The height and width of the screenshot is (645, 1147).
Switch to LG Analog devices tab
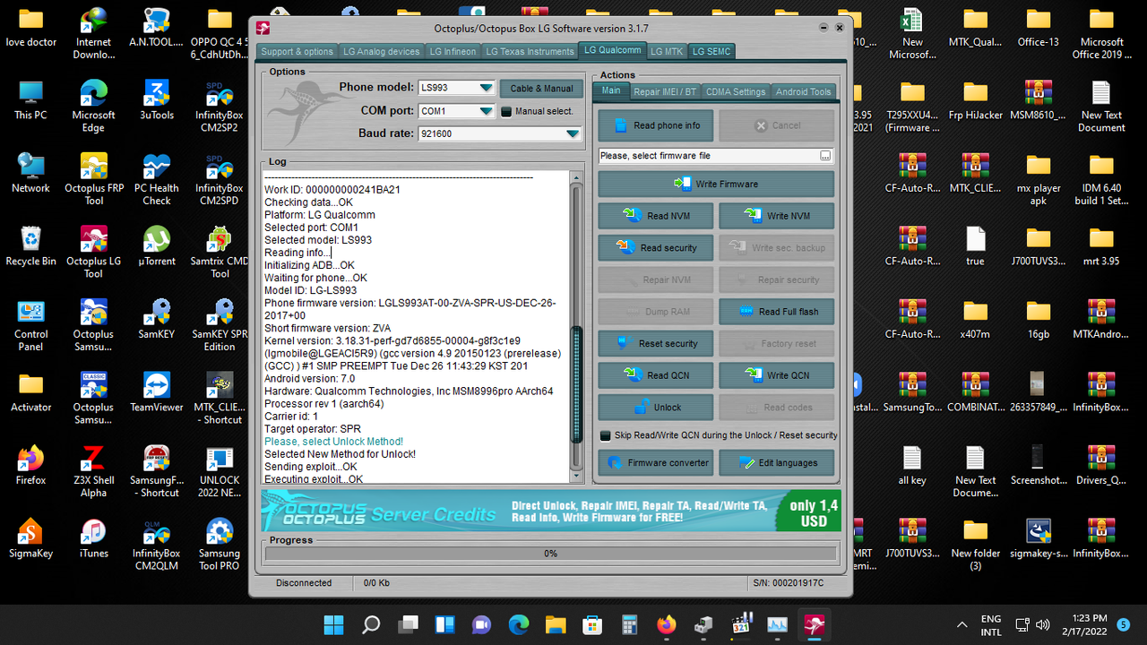[380, 51]
